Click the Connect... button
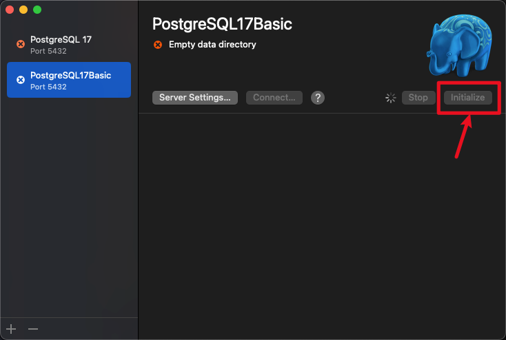This screenshot has height=340, width=506. 274,98
